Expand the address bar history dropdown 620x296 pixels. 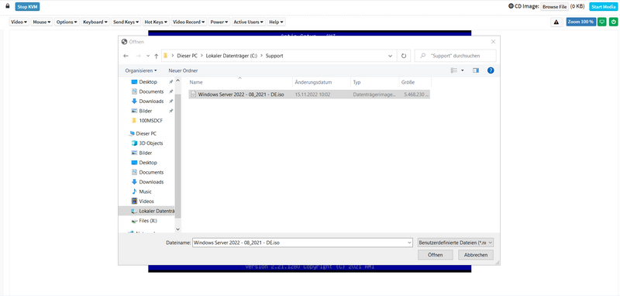pyautogui.click(x=391, y=56)
